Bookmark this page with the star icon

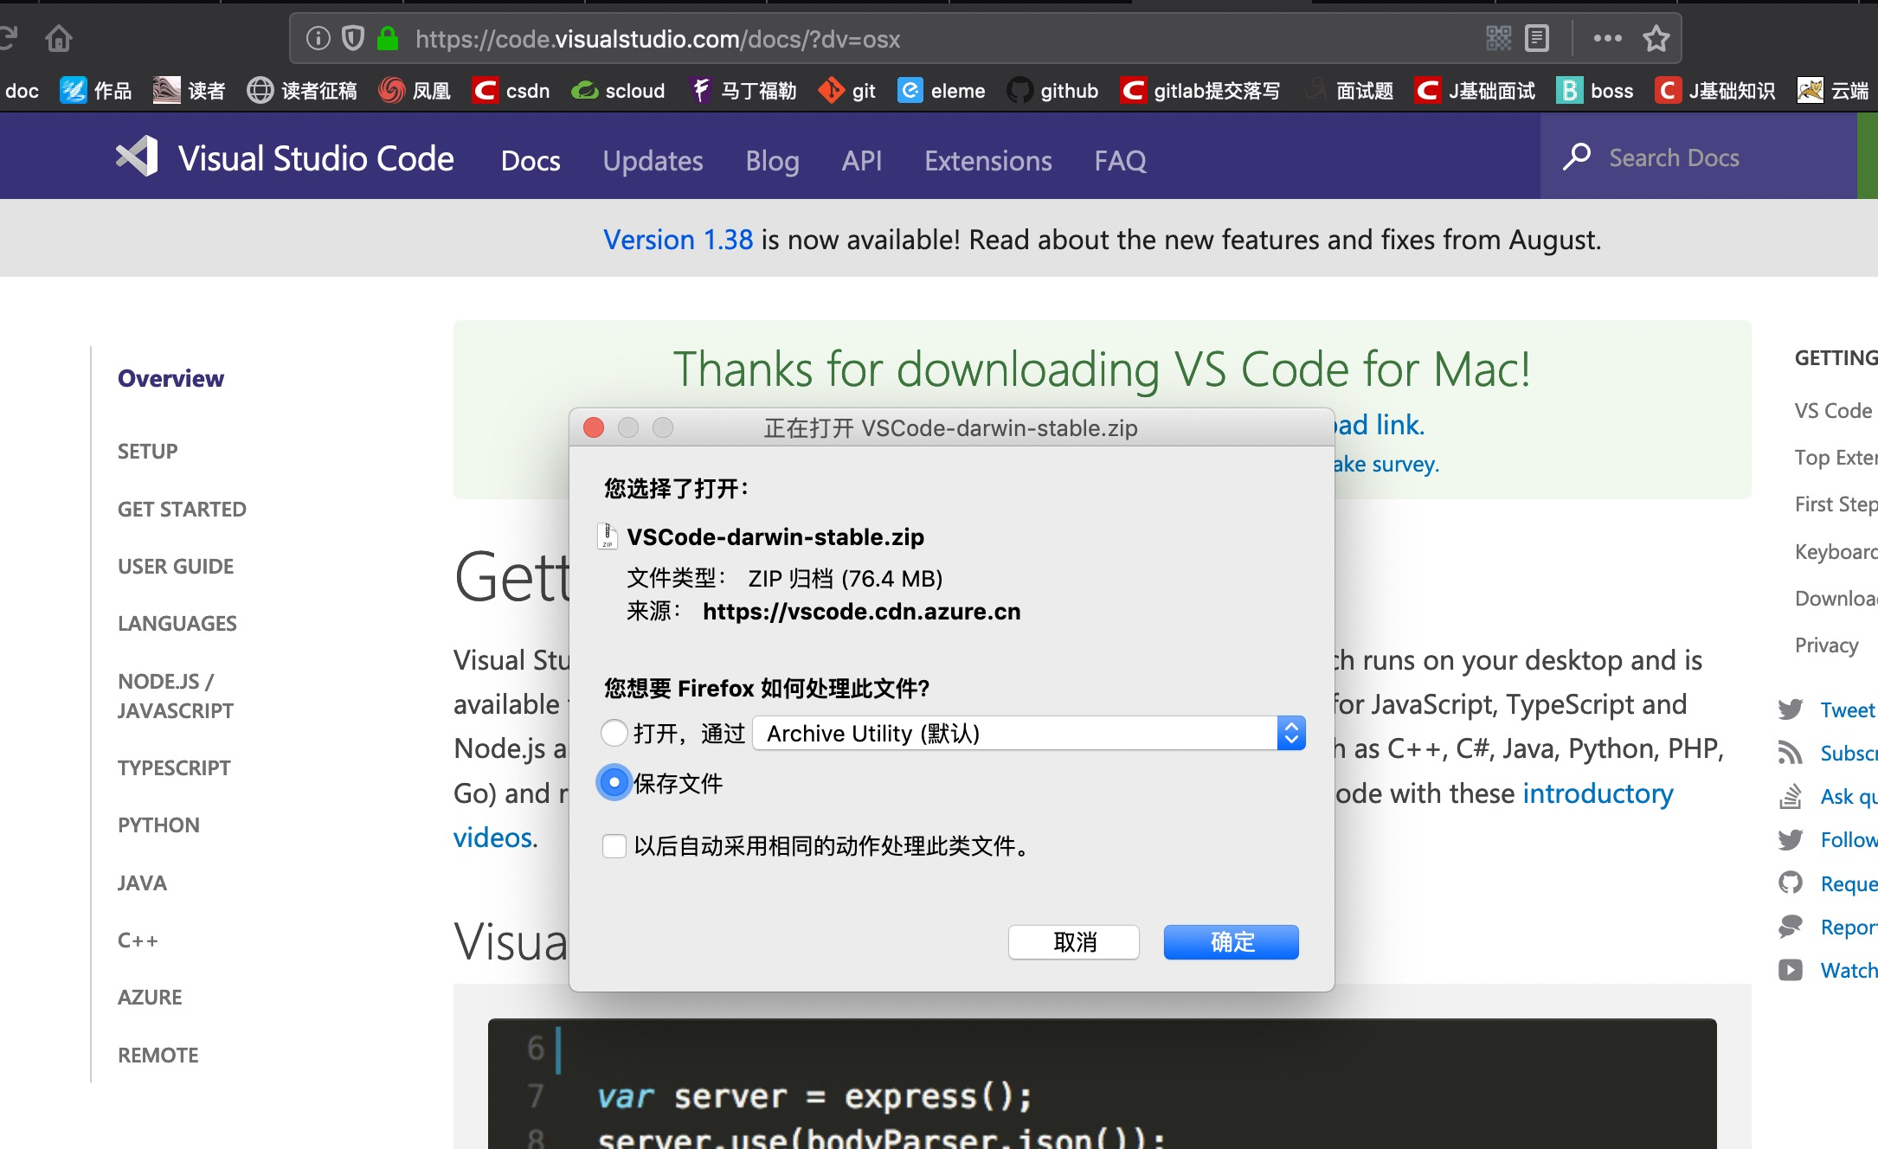pos(1656,38)
